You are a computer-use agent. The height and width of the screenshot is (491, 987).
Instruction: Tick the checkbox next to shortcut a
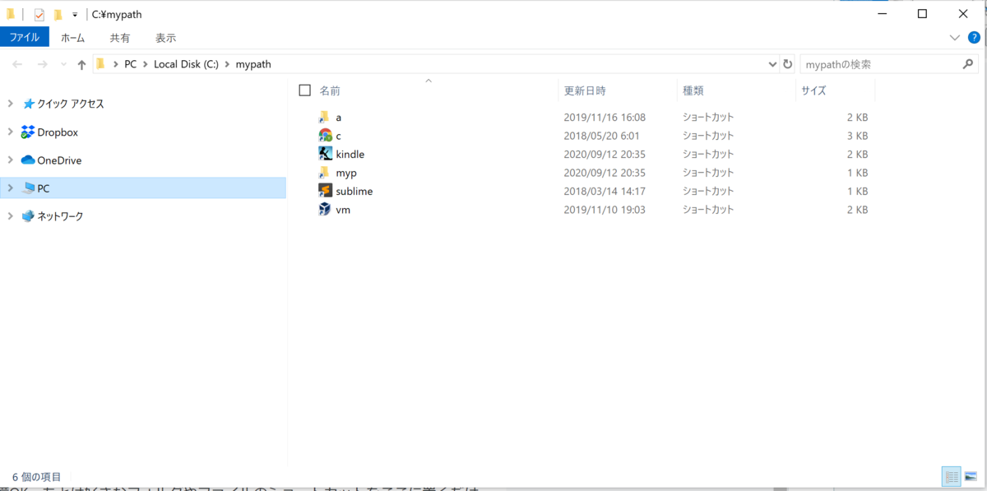pyautogui.click(x=306, y=117)
